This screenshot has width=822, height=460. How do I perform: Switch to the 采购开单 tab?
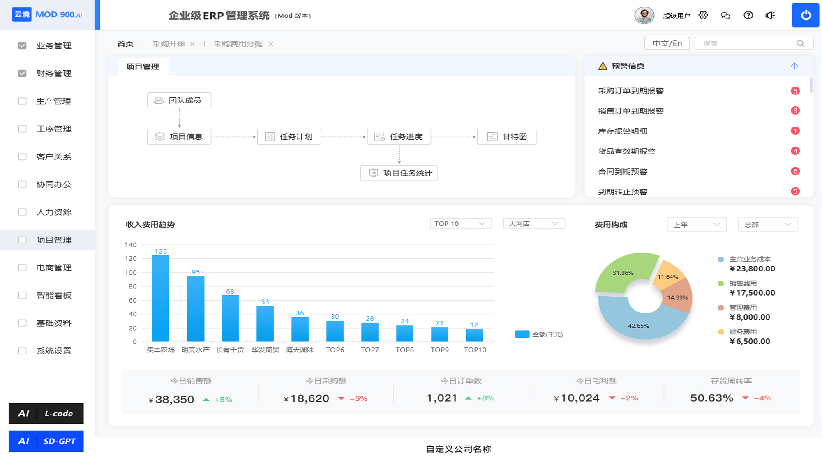169,44
